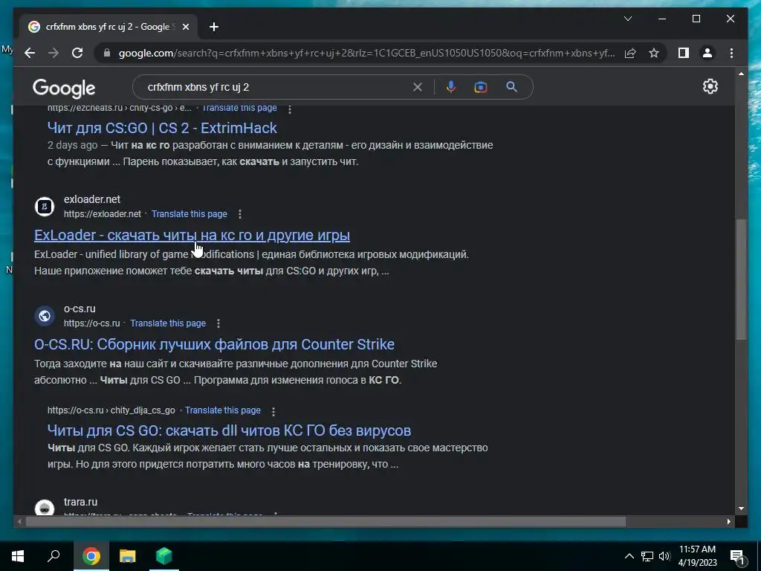This screenshot has height=571, width=761.
Task: Open Chrome's three-dot menu
Action: [x=731, y=53]
